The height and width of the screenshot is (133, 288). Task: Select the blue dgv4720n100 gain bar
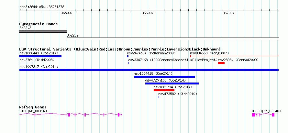pos(172,83)
